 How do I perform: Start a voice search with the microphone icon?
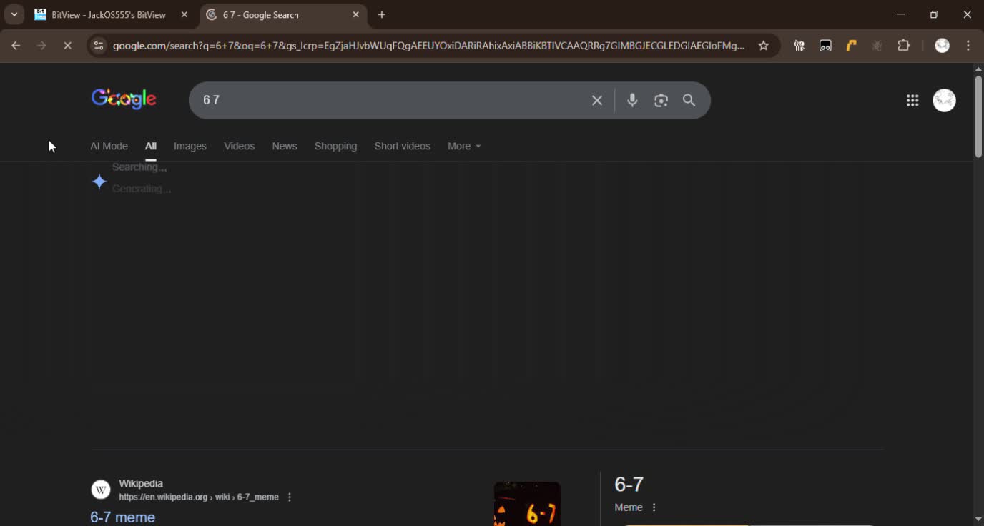(632, 100)
